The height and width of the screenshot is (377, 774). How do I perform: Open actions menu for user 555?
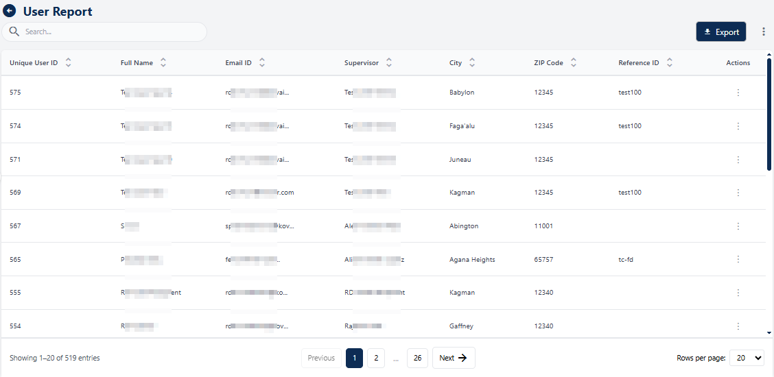(x=738, y=293)
